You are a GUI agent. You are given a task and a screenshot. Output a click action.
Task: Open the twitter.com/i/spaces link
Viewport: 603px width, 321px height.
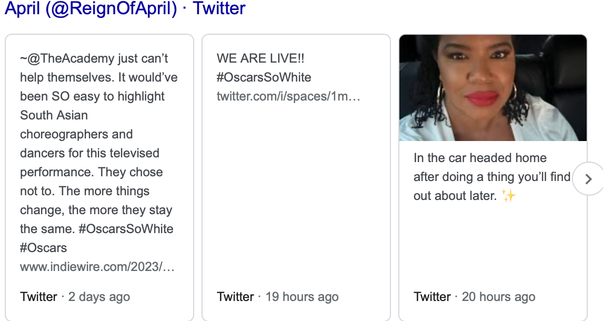(x=288, y=96)
